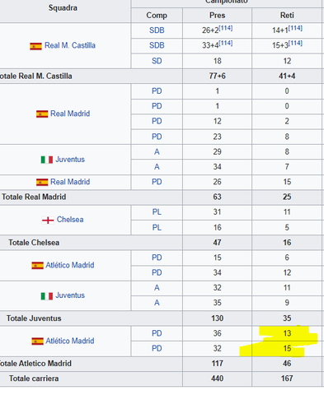
Task: Click the first SDB competition link
Action: [157, 30]
